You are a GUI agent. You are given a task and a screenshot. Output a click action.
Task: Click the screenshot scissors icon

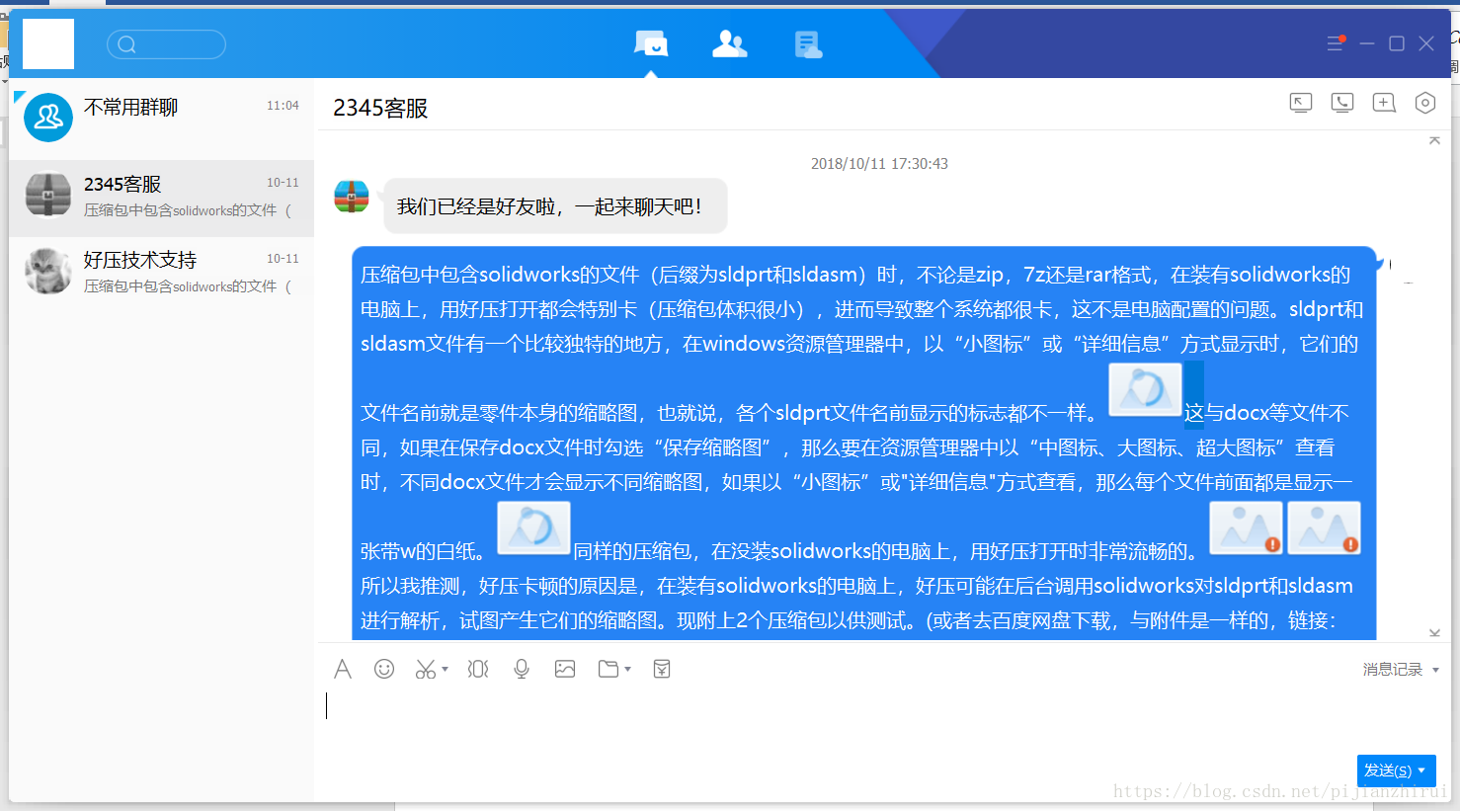[x=426, y=669]
